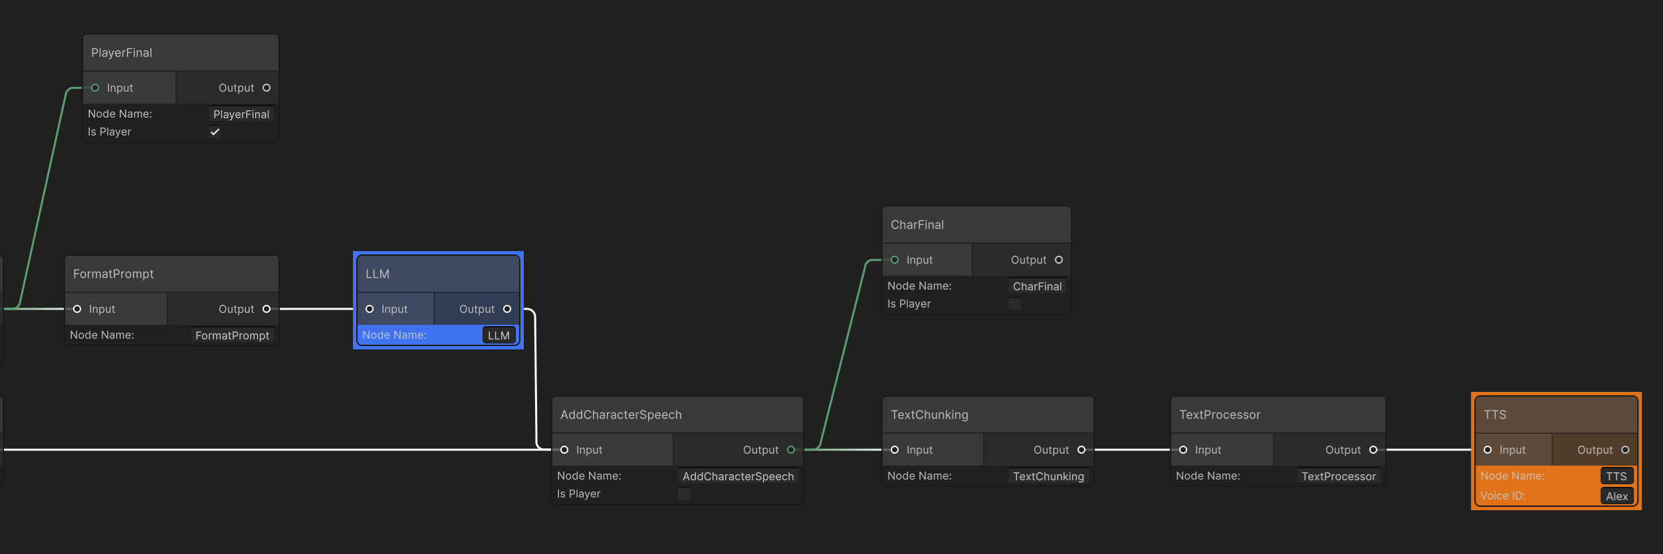The height and width of the screenshot is (554, 1663).
Task: Click 'Is Player' label on CharFinal node
Action: click(909, 304)
